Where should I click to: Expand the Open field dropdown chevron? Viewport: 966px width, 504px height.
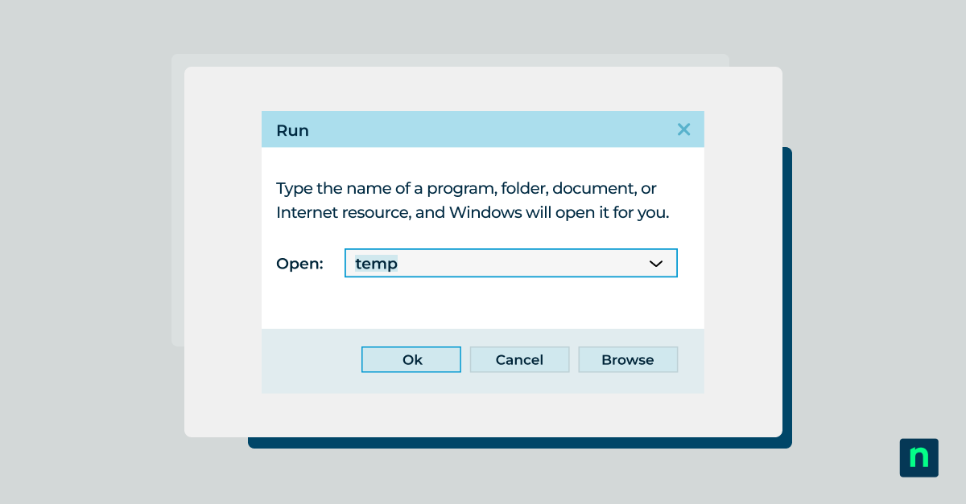tap(656, 264)
